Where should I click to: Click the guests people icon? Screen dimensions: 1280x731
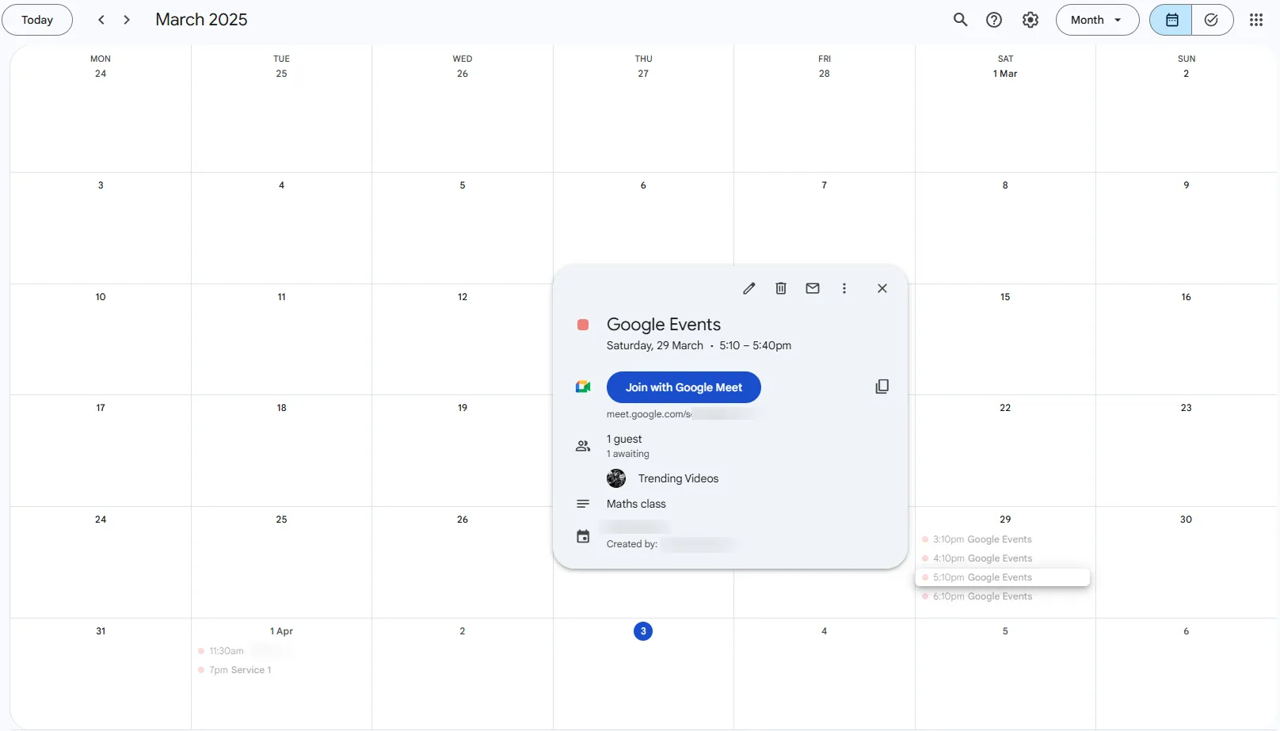pyautogui.click(x=583, y=446)
